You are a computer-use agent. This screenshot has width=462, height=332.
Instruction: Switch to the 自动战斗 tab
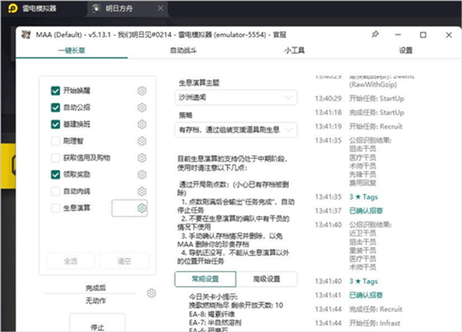pos(182,50)
